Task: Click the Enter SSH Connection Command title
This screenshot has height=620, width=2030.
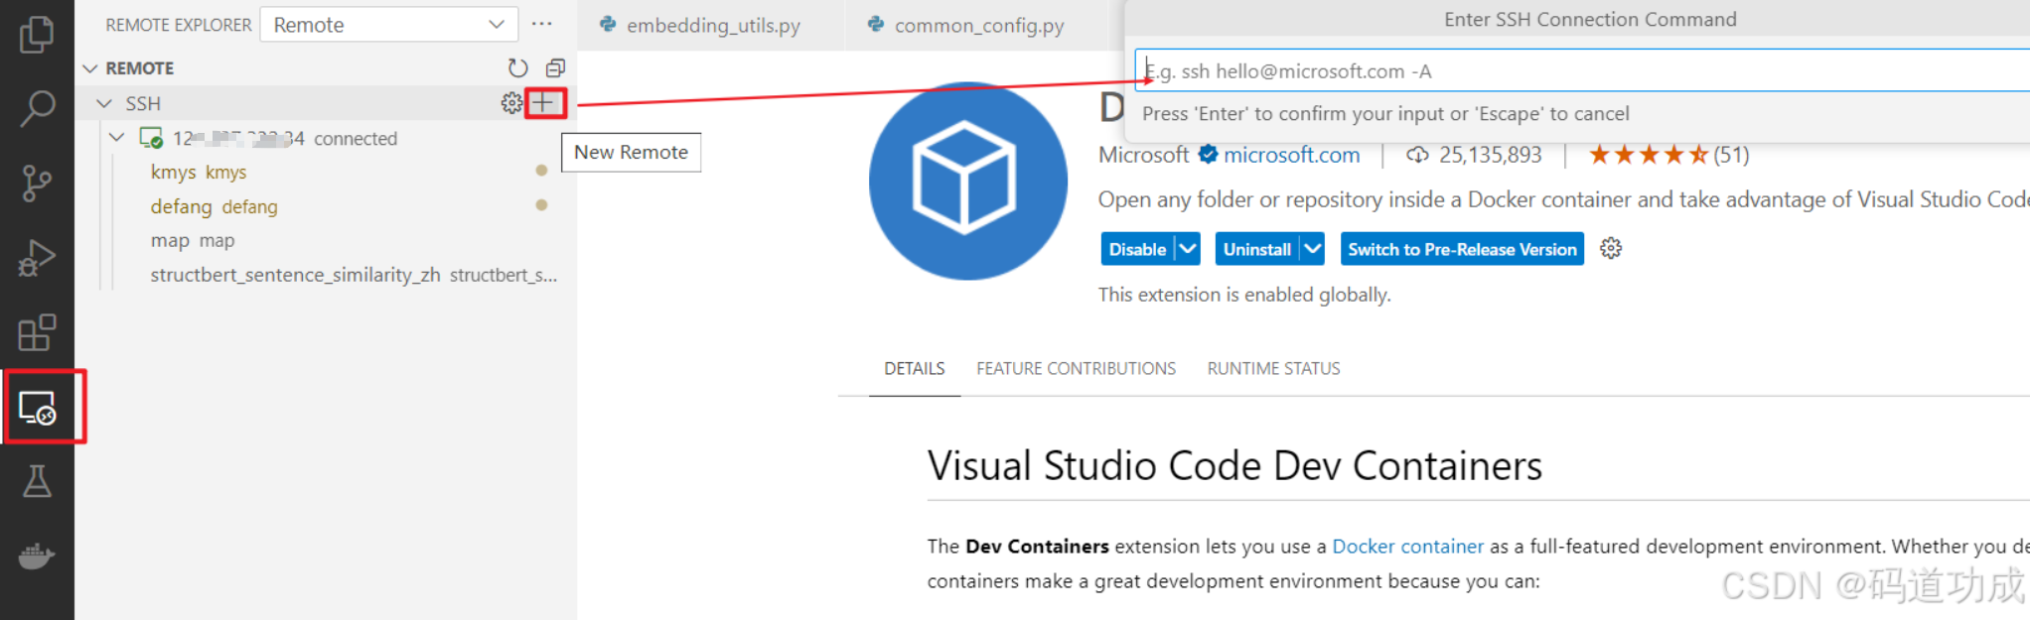Action: pyautogui.click(x=1590, y=19)
